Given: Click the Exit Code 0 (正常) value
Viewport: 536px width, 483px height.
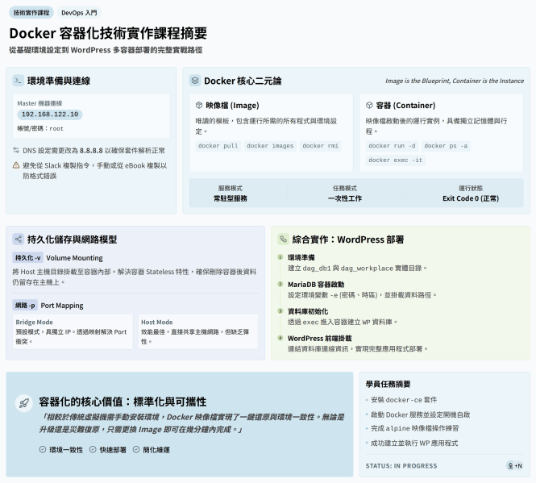Looking at the screenshot, I should [x=471, y=198].
